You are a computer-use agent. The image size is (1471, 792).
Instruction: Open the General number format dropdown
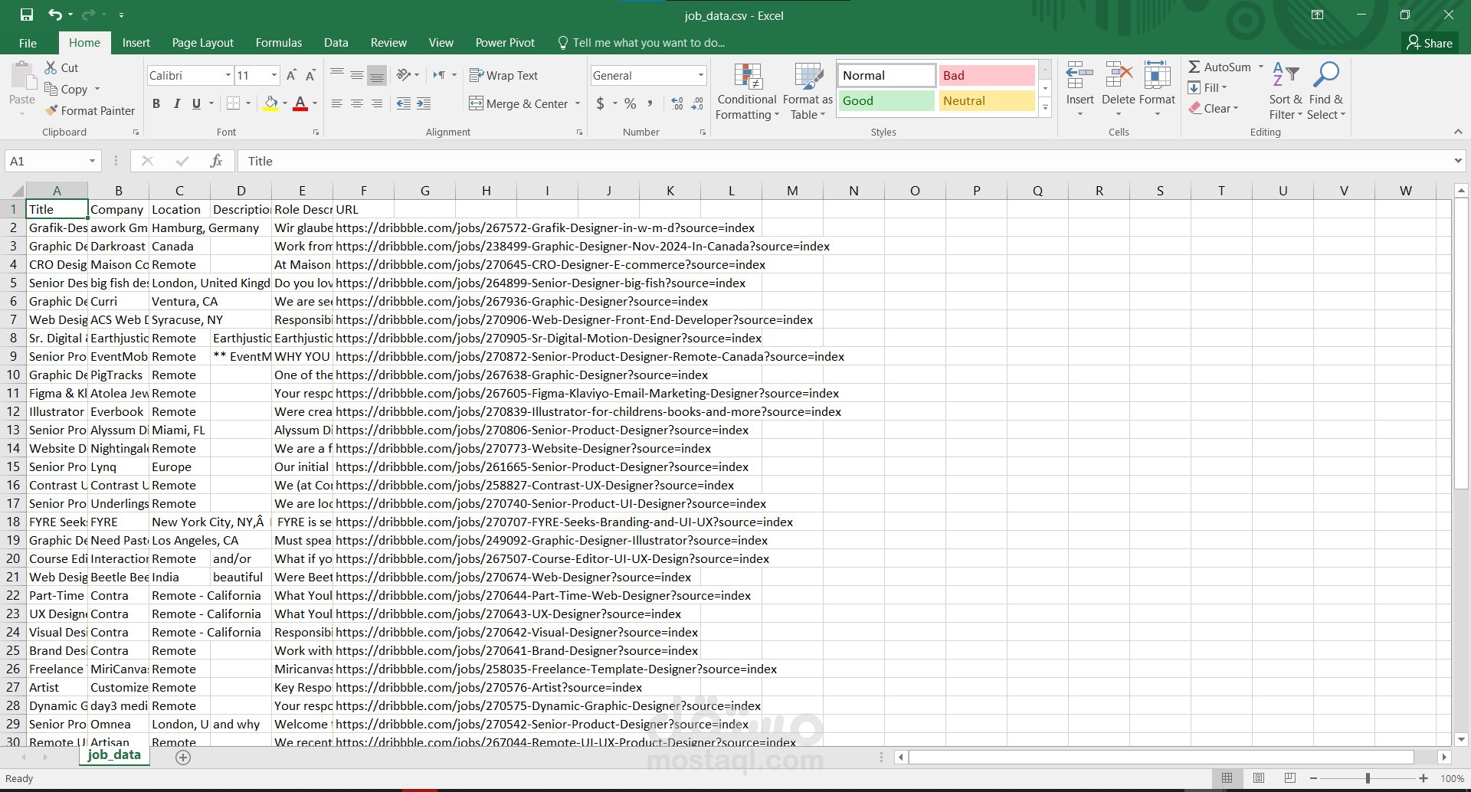701,75
